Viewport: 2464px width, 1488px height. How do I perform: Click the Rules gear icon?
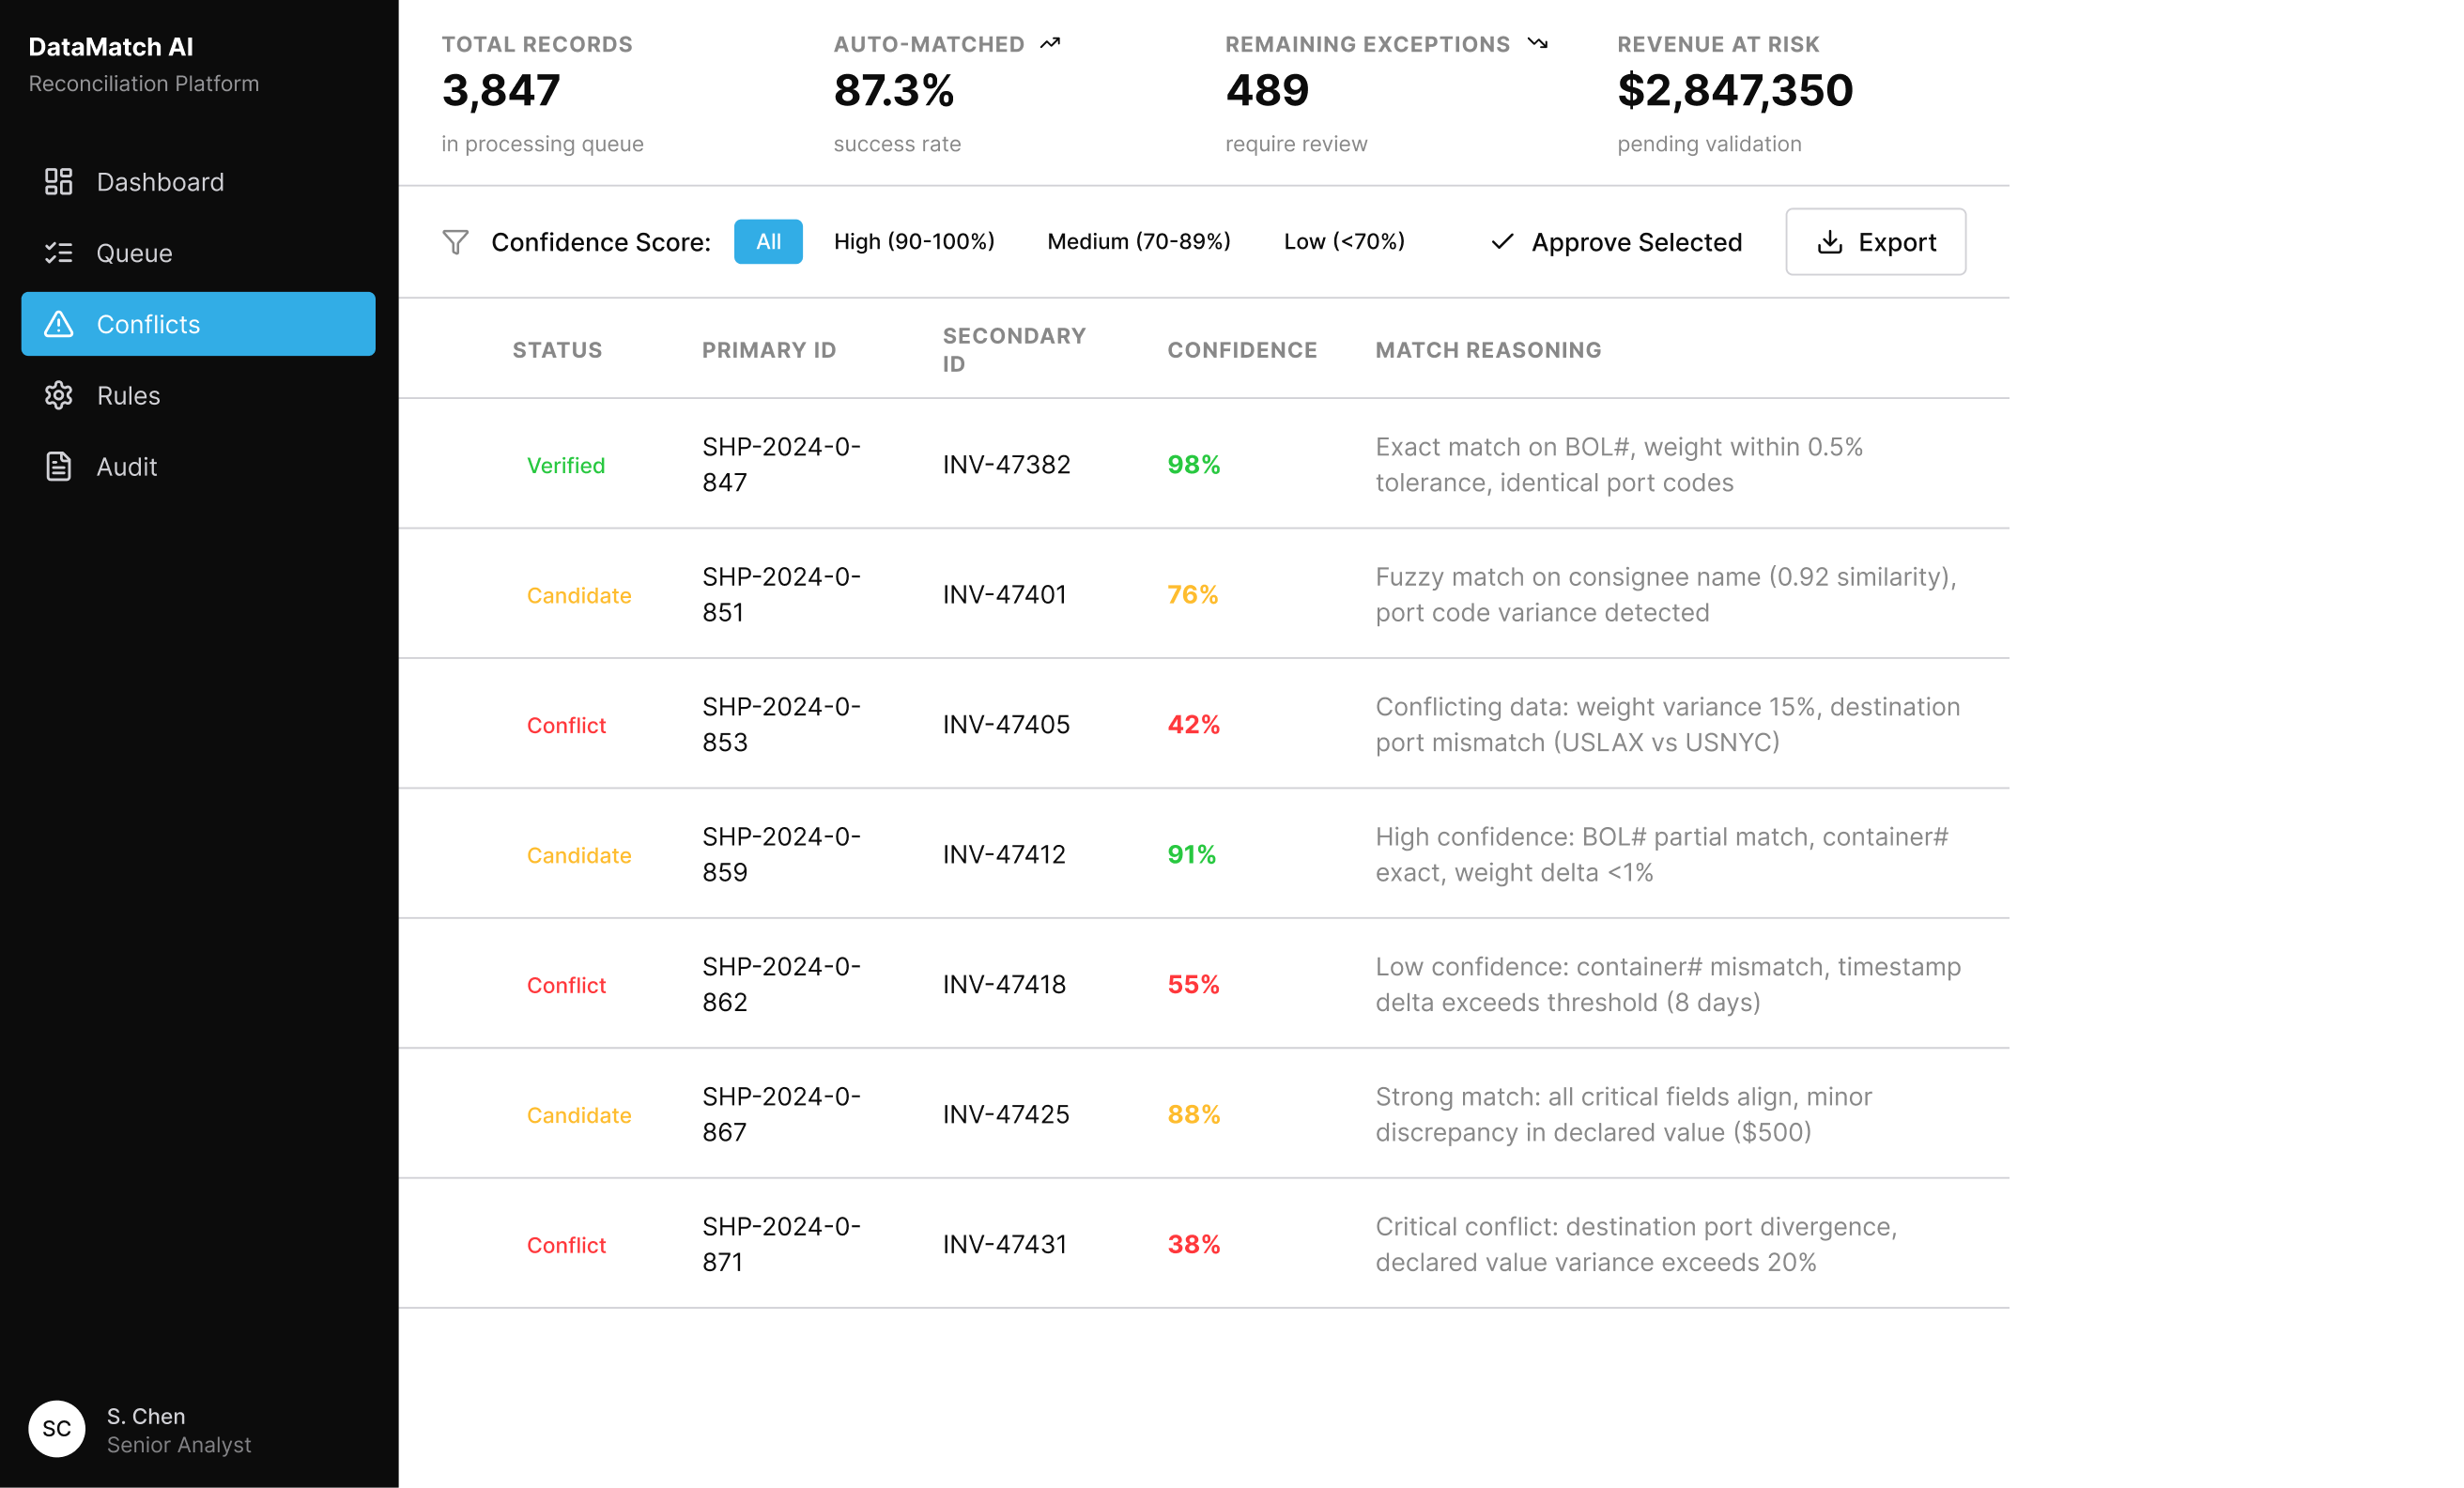point(59,395)
